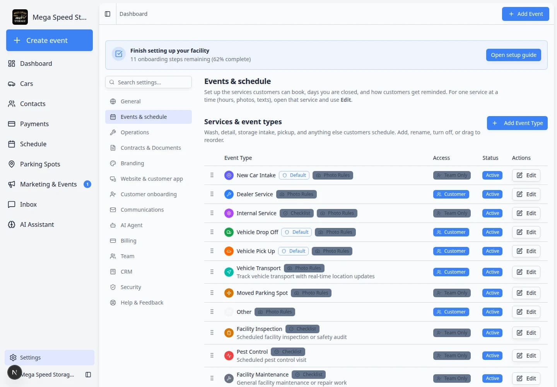Toggle the sidebar panel icon beside Dashboard
Viewport: 557px width, 387px height.
coord(108,14)
